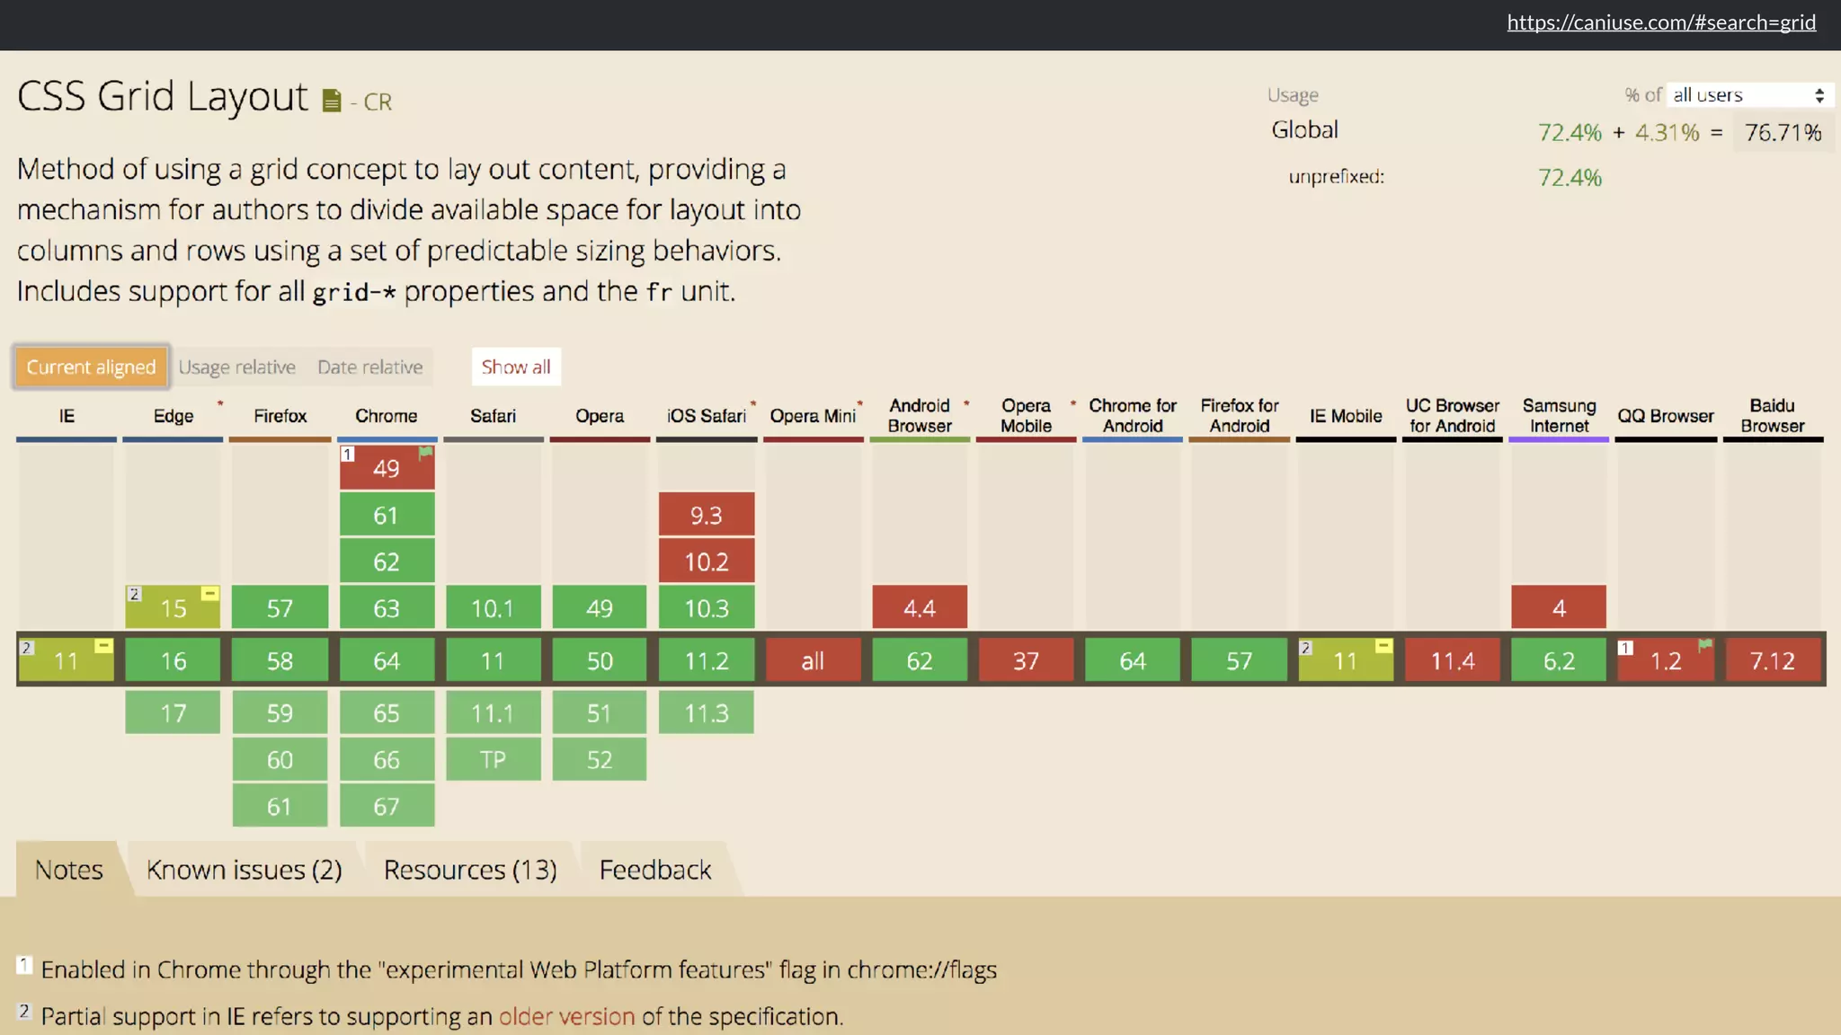This screenshot has width=1841, height=1035.
Task: Select the Chrome 67 cell
Action: point(387,806)
